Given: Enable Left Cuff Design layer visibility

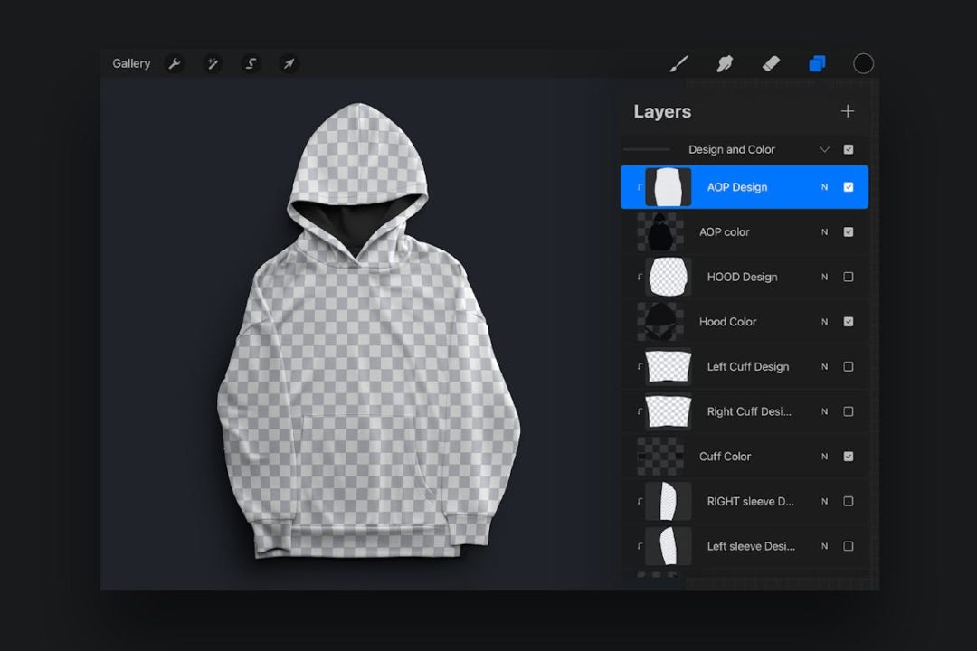Looking at the screenshot, I should pos(848,367).
